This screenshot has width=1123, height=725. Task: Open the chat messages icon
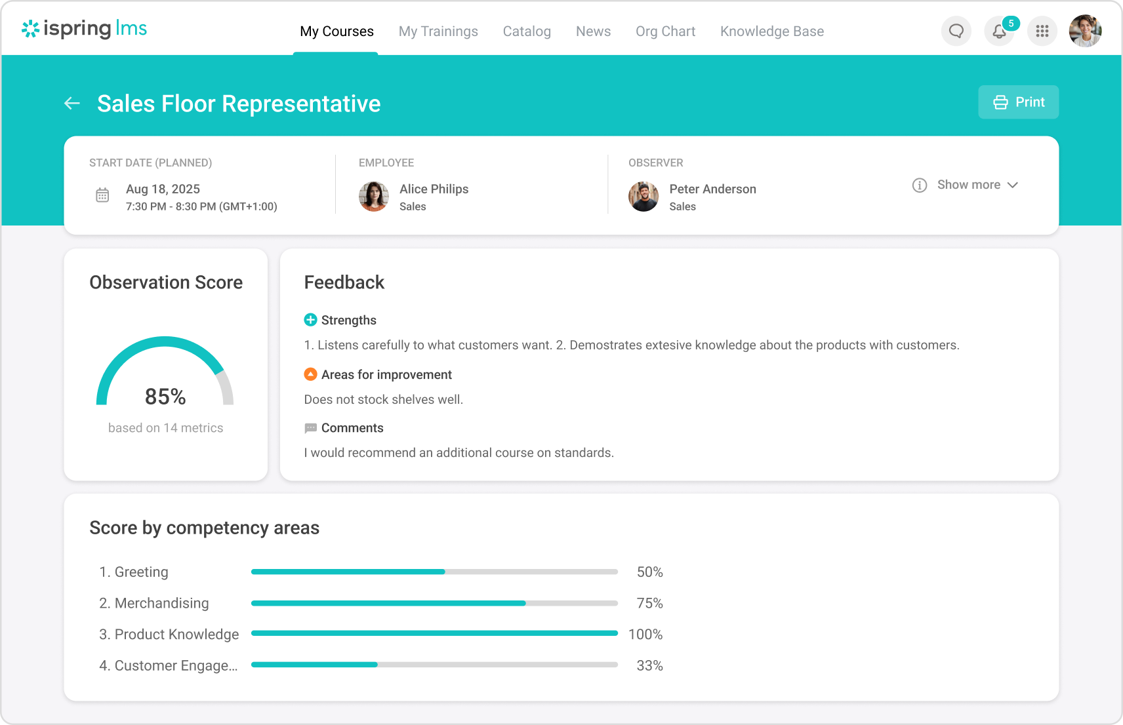point(956,31)
